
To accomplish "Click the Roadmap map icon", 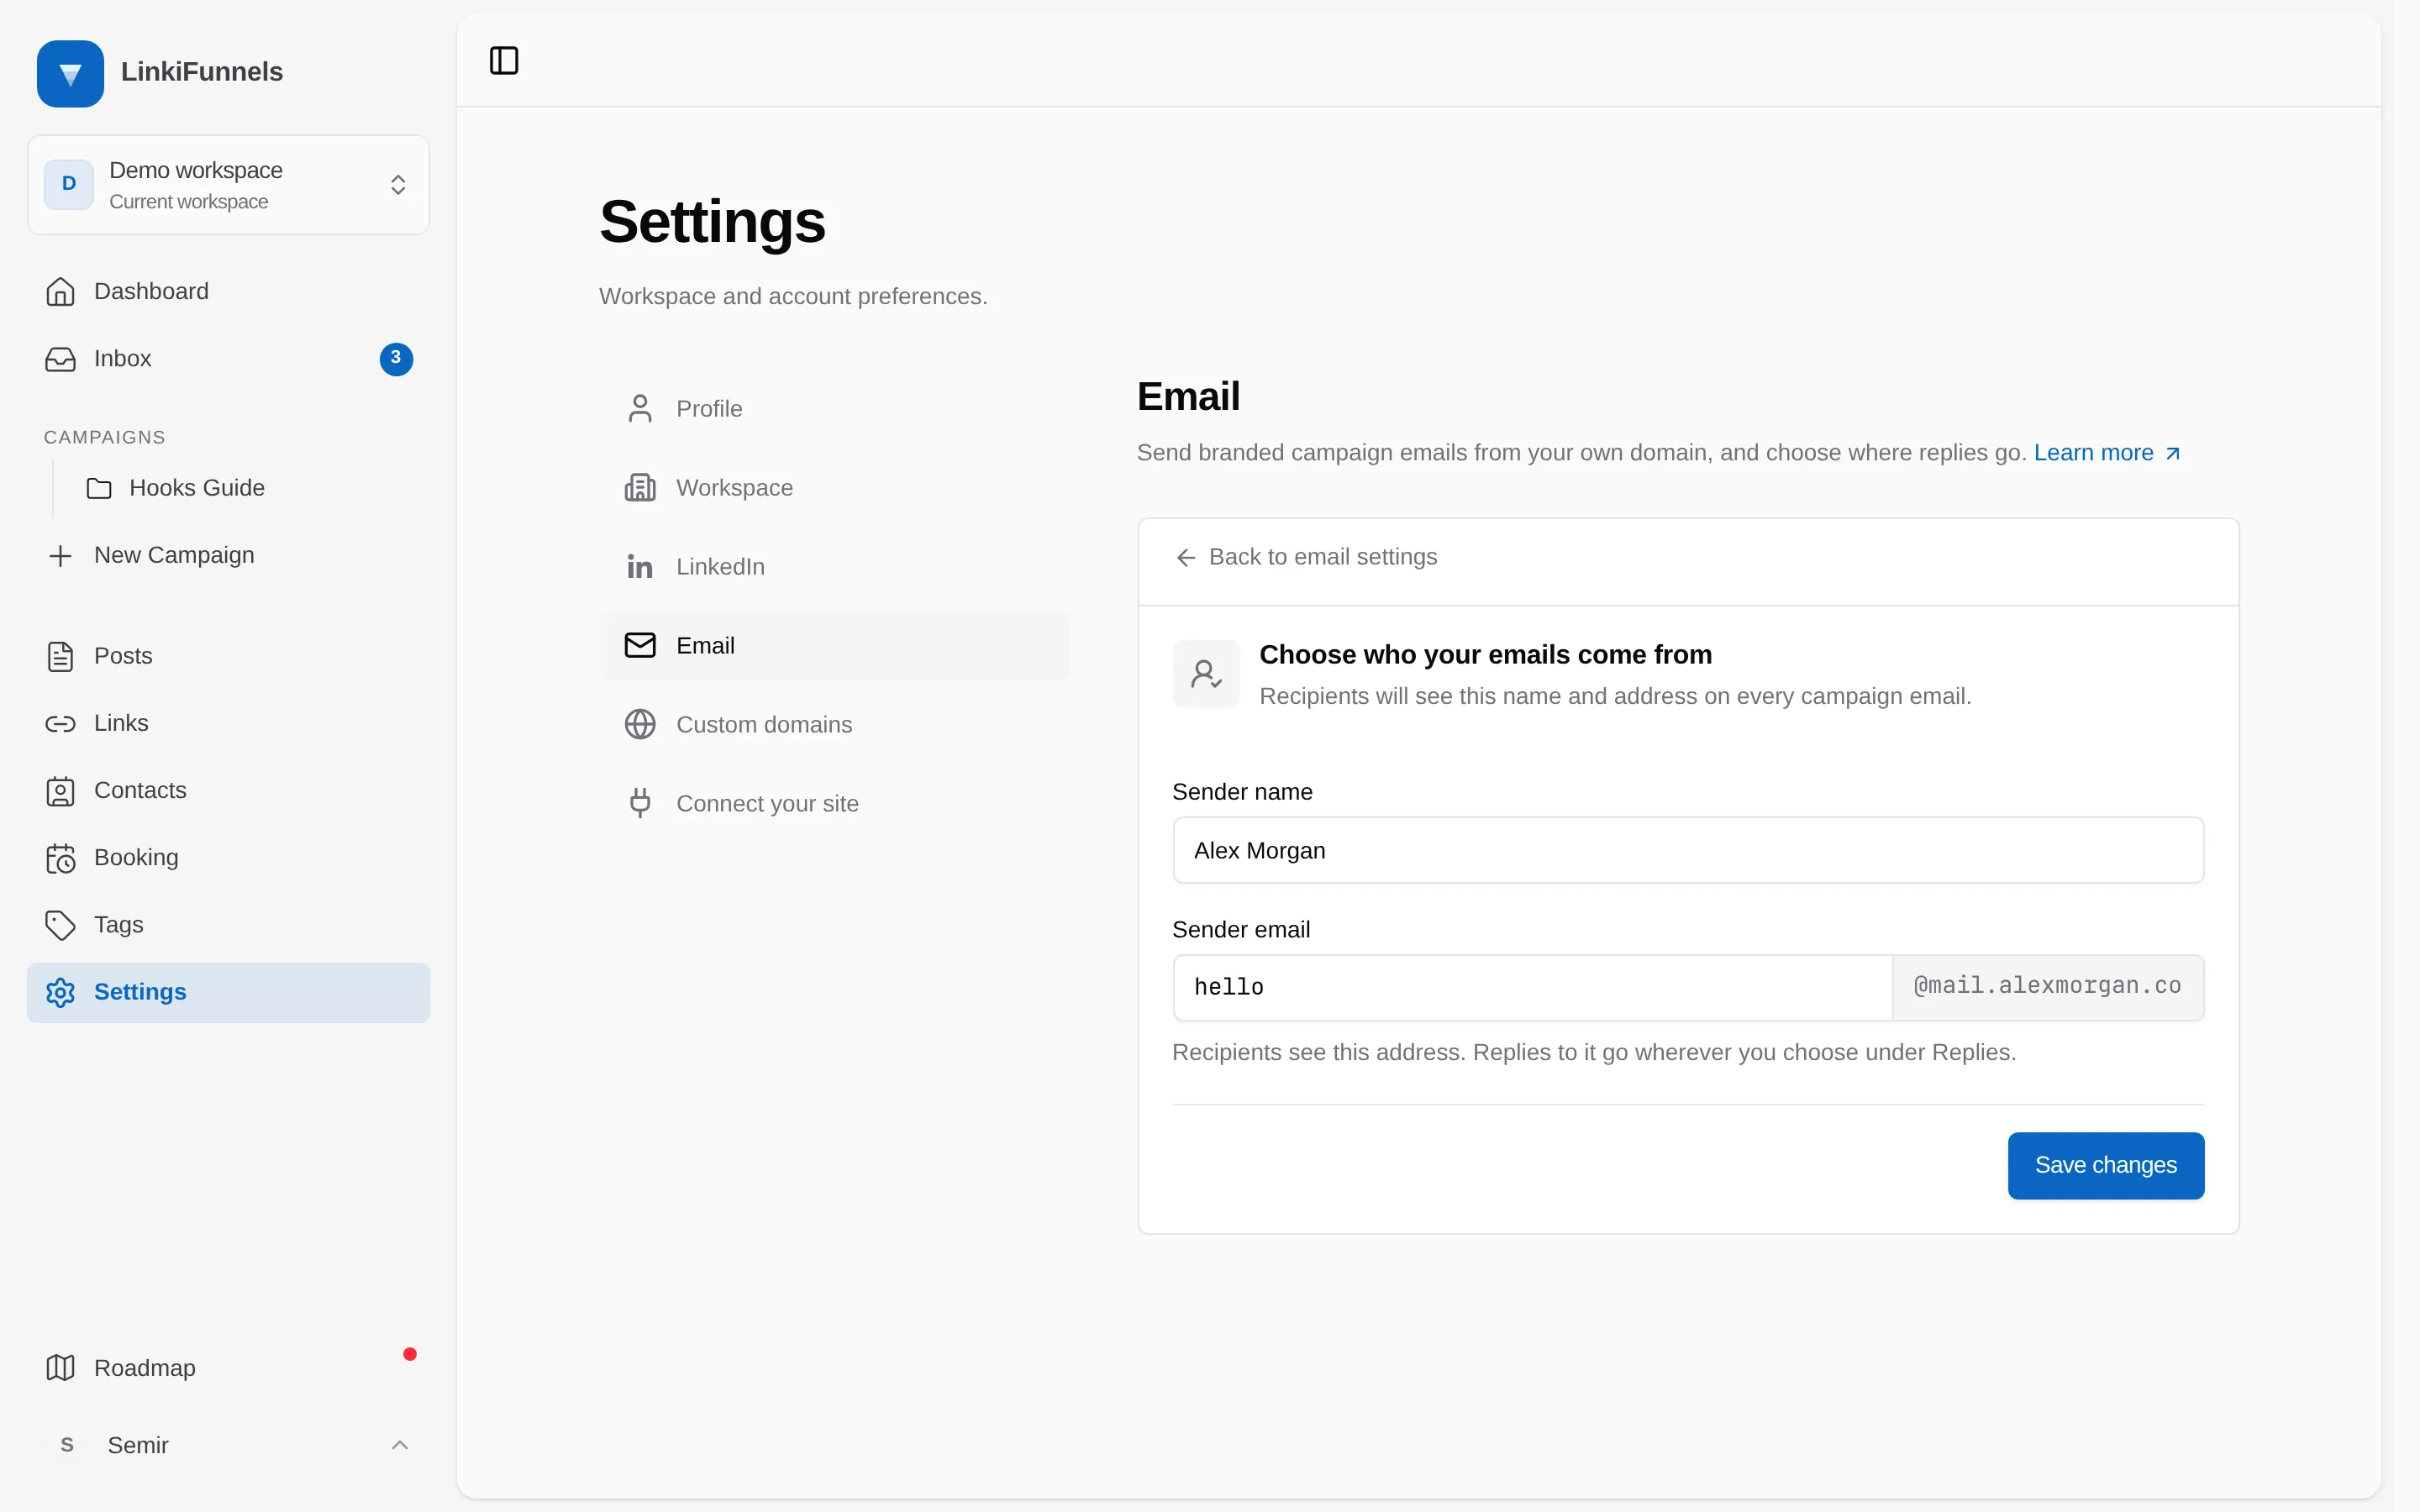I will coord(60,1368).
